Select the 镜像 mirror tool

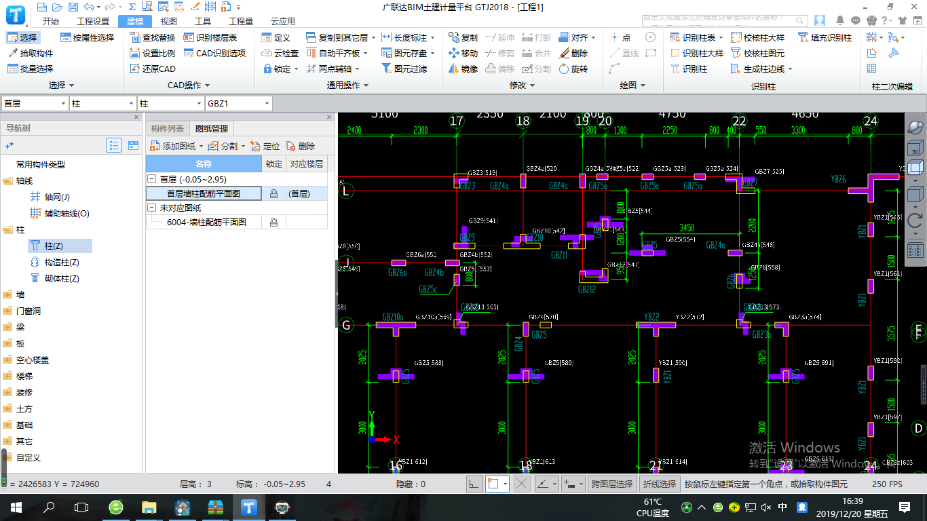tap(463, 69)
